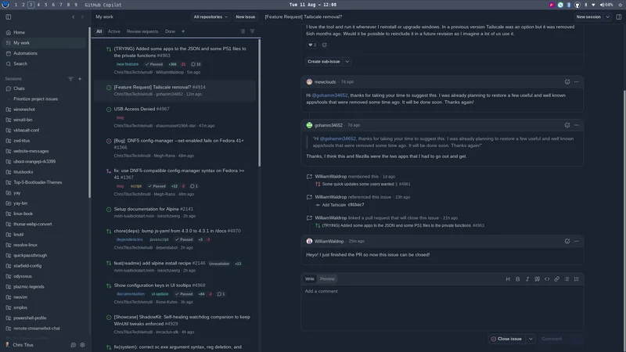Switch to workspace 5 in top bar
The width and height of the screenshot is (626, 352).
[46, 5]
